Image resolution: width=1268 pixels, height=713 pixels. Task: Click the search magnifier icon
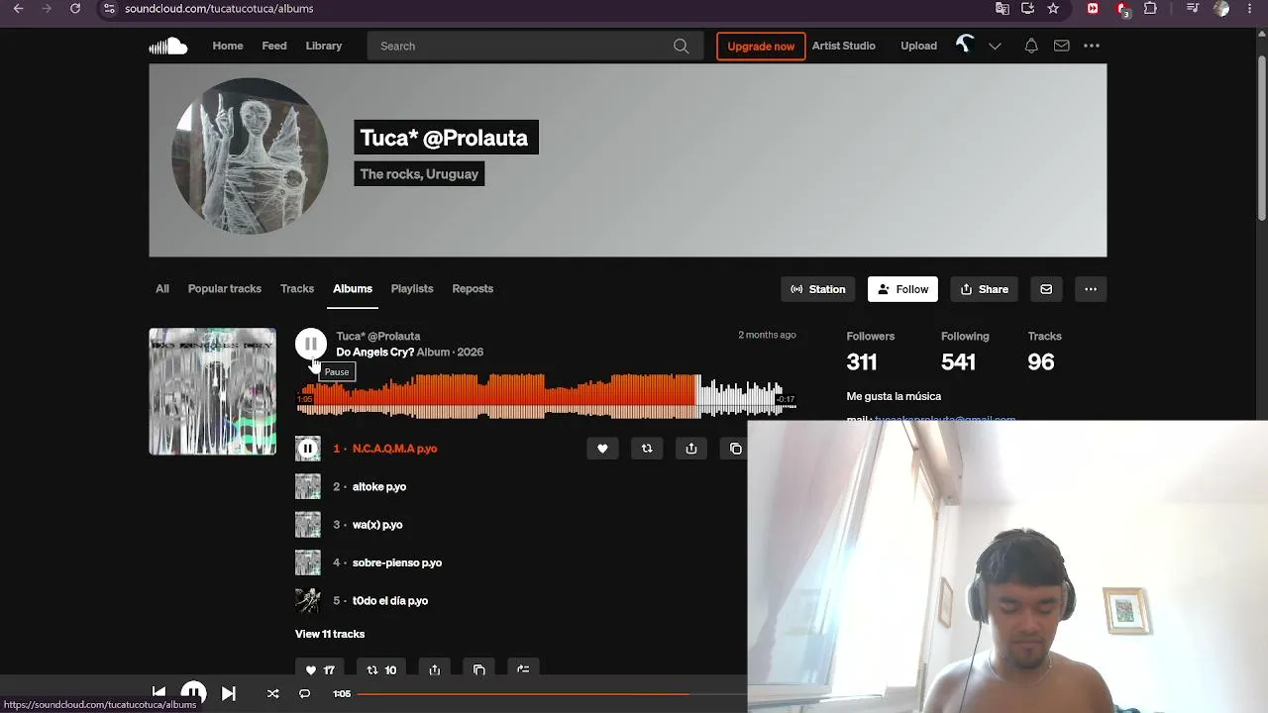(681, 46)
